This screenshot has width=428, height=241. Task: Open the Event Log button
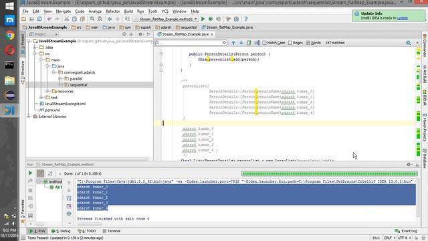pyautogui.click(x=406, y=231)
